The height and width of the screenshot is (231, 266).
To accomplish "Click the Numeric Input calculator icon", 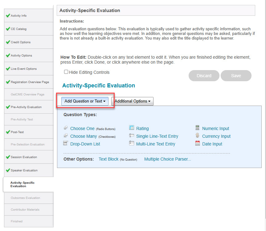I will [197, 128].
